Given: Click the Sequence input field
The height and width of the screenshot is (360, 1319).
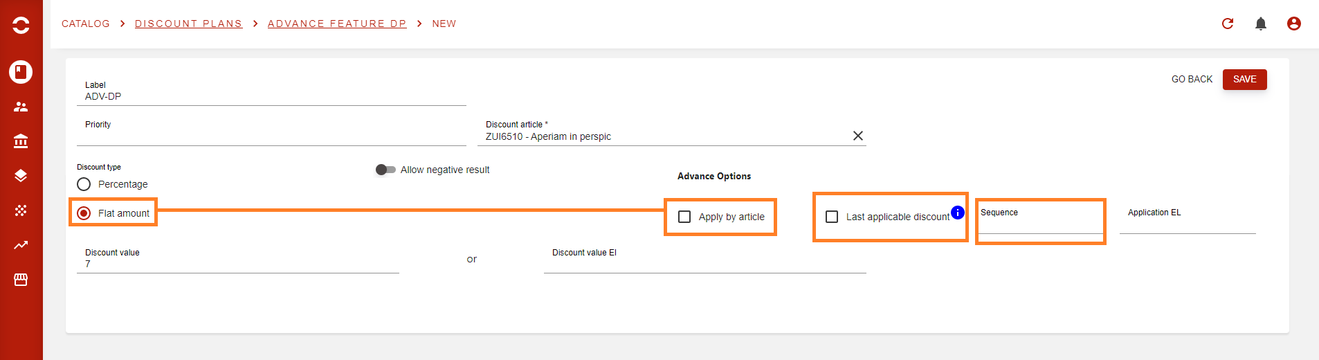Looking at the screenshot, I should tap(1040, 220).
